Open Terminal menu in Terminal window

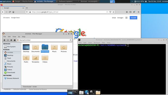[x=97, y=43]
